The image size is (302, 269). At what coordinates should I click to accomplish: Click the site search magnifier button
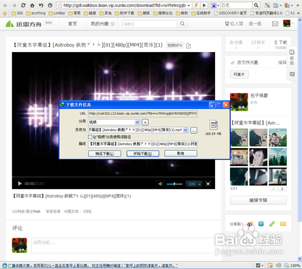pyautogui.click(x=182, y=24)
